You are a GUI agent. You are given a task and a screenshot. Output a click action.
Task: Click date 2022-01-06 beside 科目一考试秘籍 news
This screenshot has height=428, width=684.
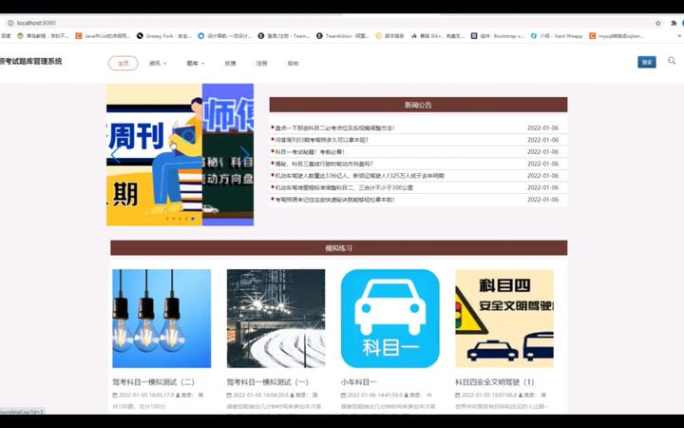pyautogui.click(x=542, y=152)
